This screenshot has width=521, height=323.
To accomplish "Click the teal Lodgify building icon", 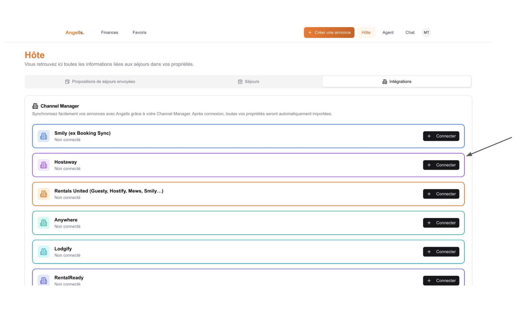I will coord(43,252).
